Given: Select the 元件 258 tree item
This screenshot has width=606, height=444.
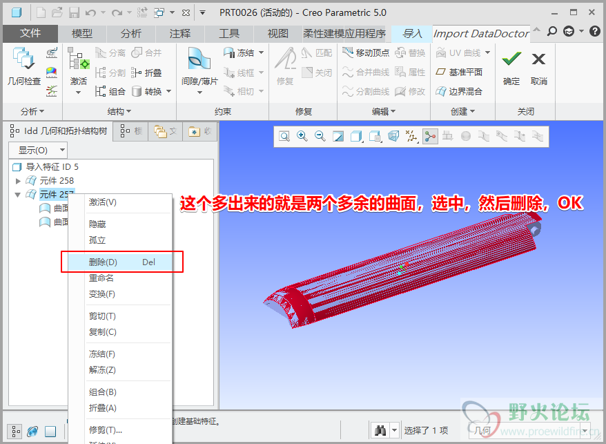Looking at the screenshot, I should coord(57,181).
